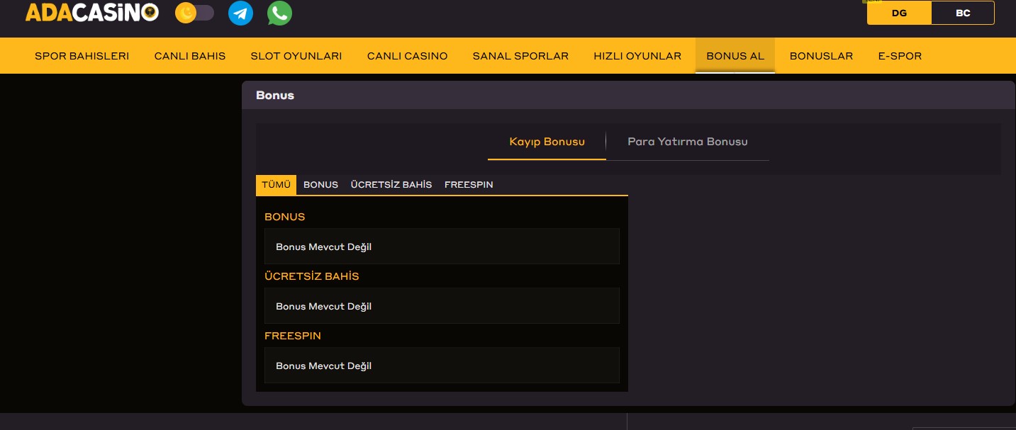Open the WhatsApp contact icon
The width and height of the screenshot is (1016, 430).
click(x=279, y=13)
